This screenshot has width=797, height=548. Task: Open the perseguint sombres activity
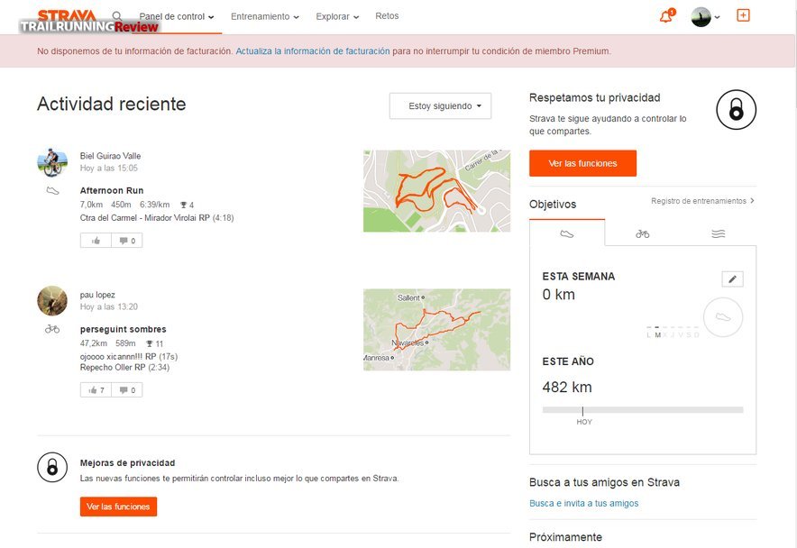point(123,329)
